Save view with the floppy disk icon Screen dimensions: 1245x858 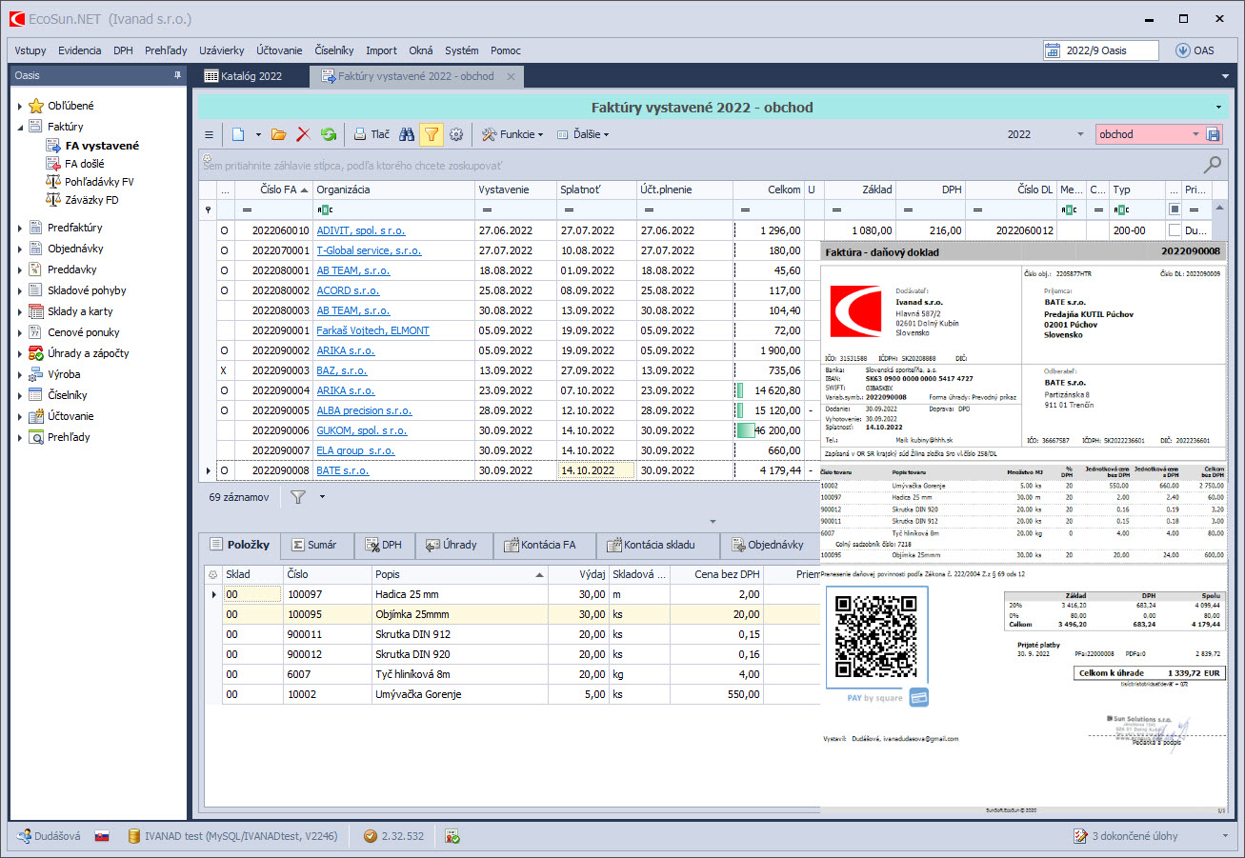[1213, 134]
